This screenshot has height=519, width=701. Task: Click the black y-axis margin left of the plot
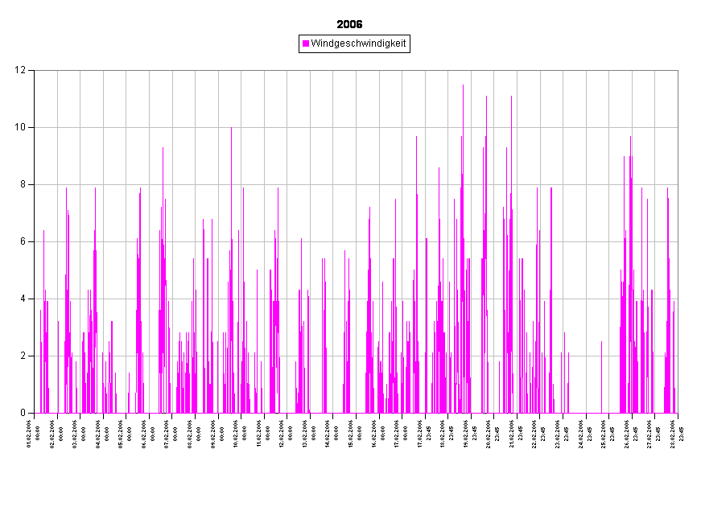16,241
